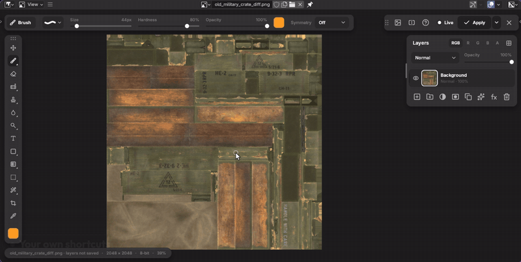Image resolution: width=521 pixels, height=262 pixels.
Task: Click the old_military_crate_diff.png file name field
Action: click(242, 5)
